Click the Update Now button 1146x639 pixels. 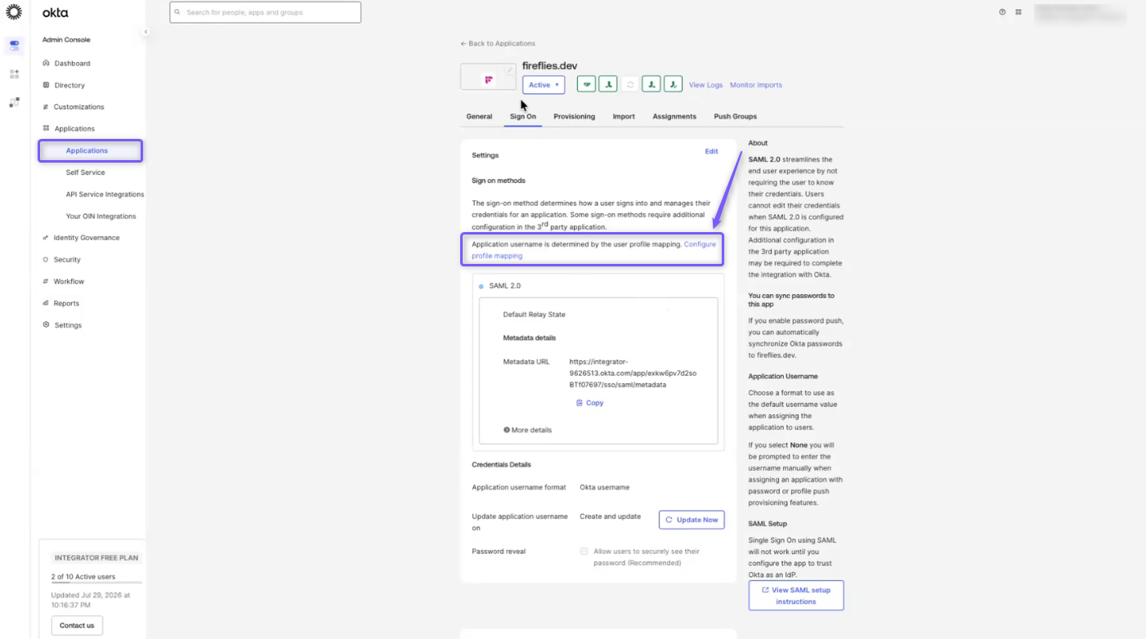coord(692,520)
